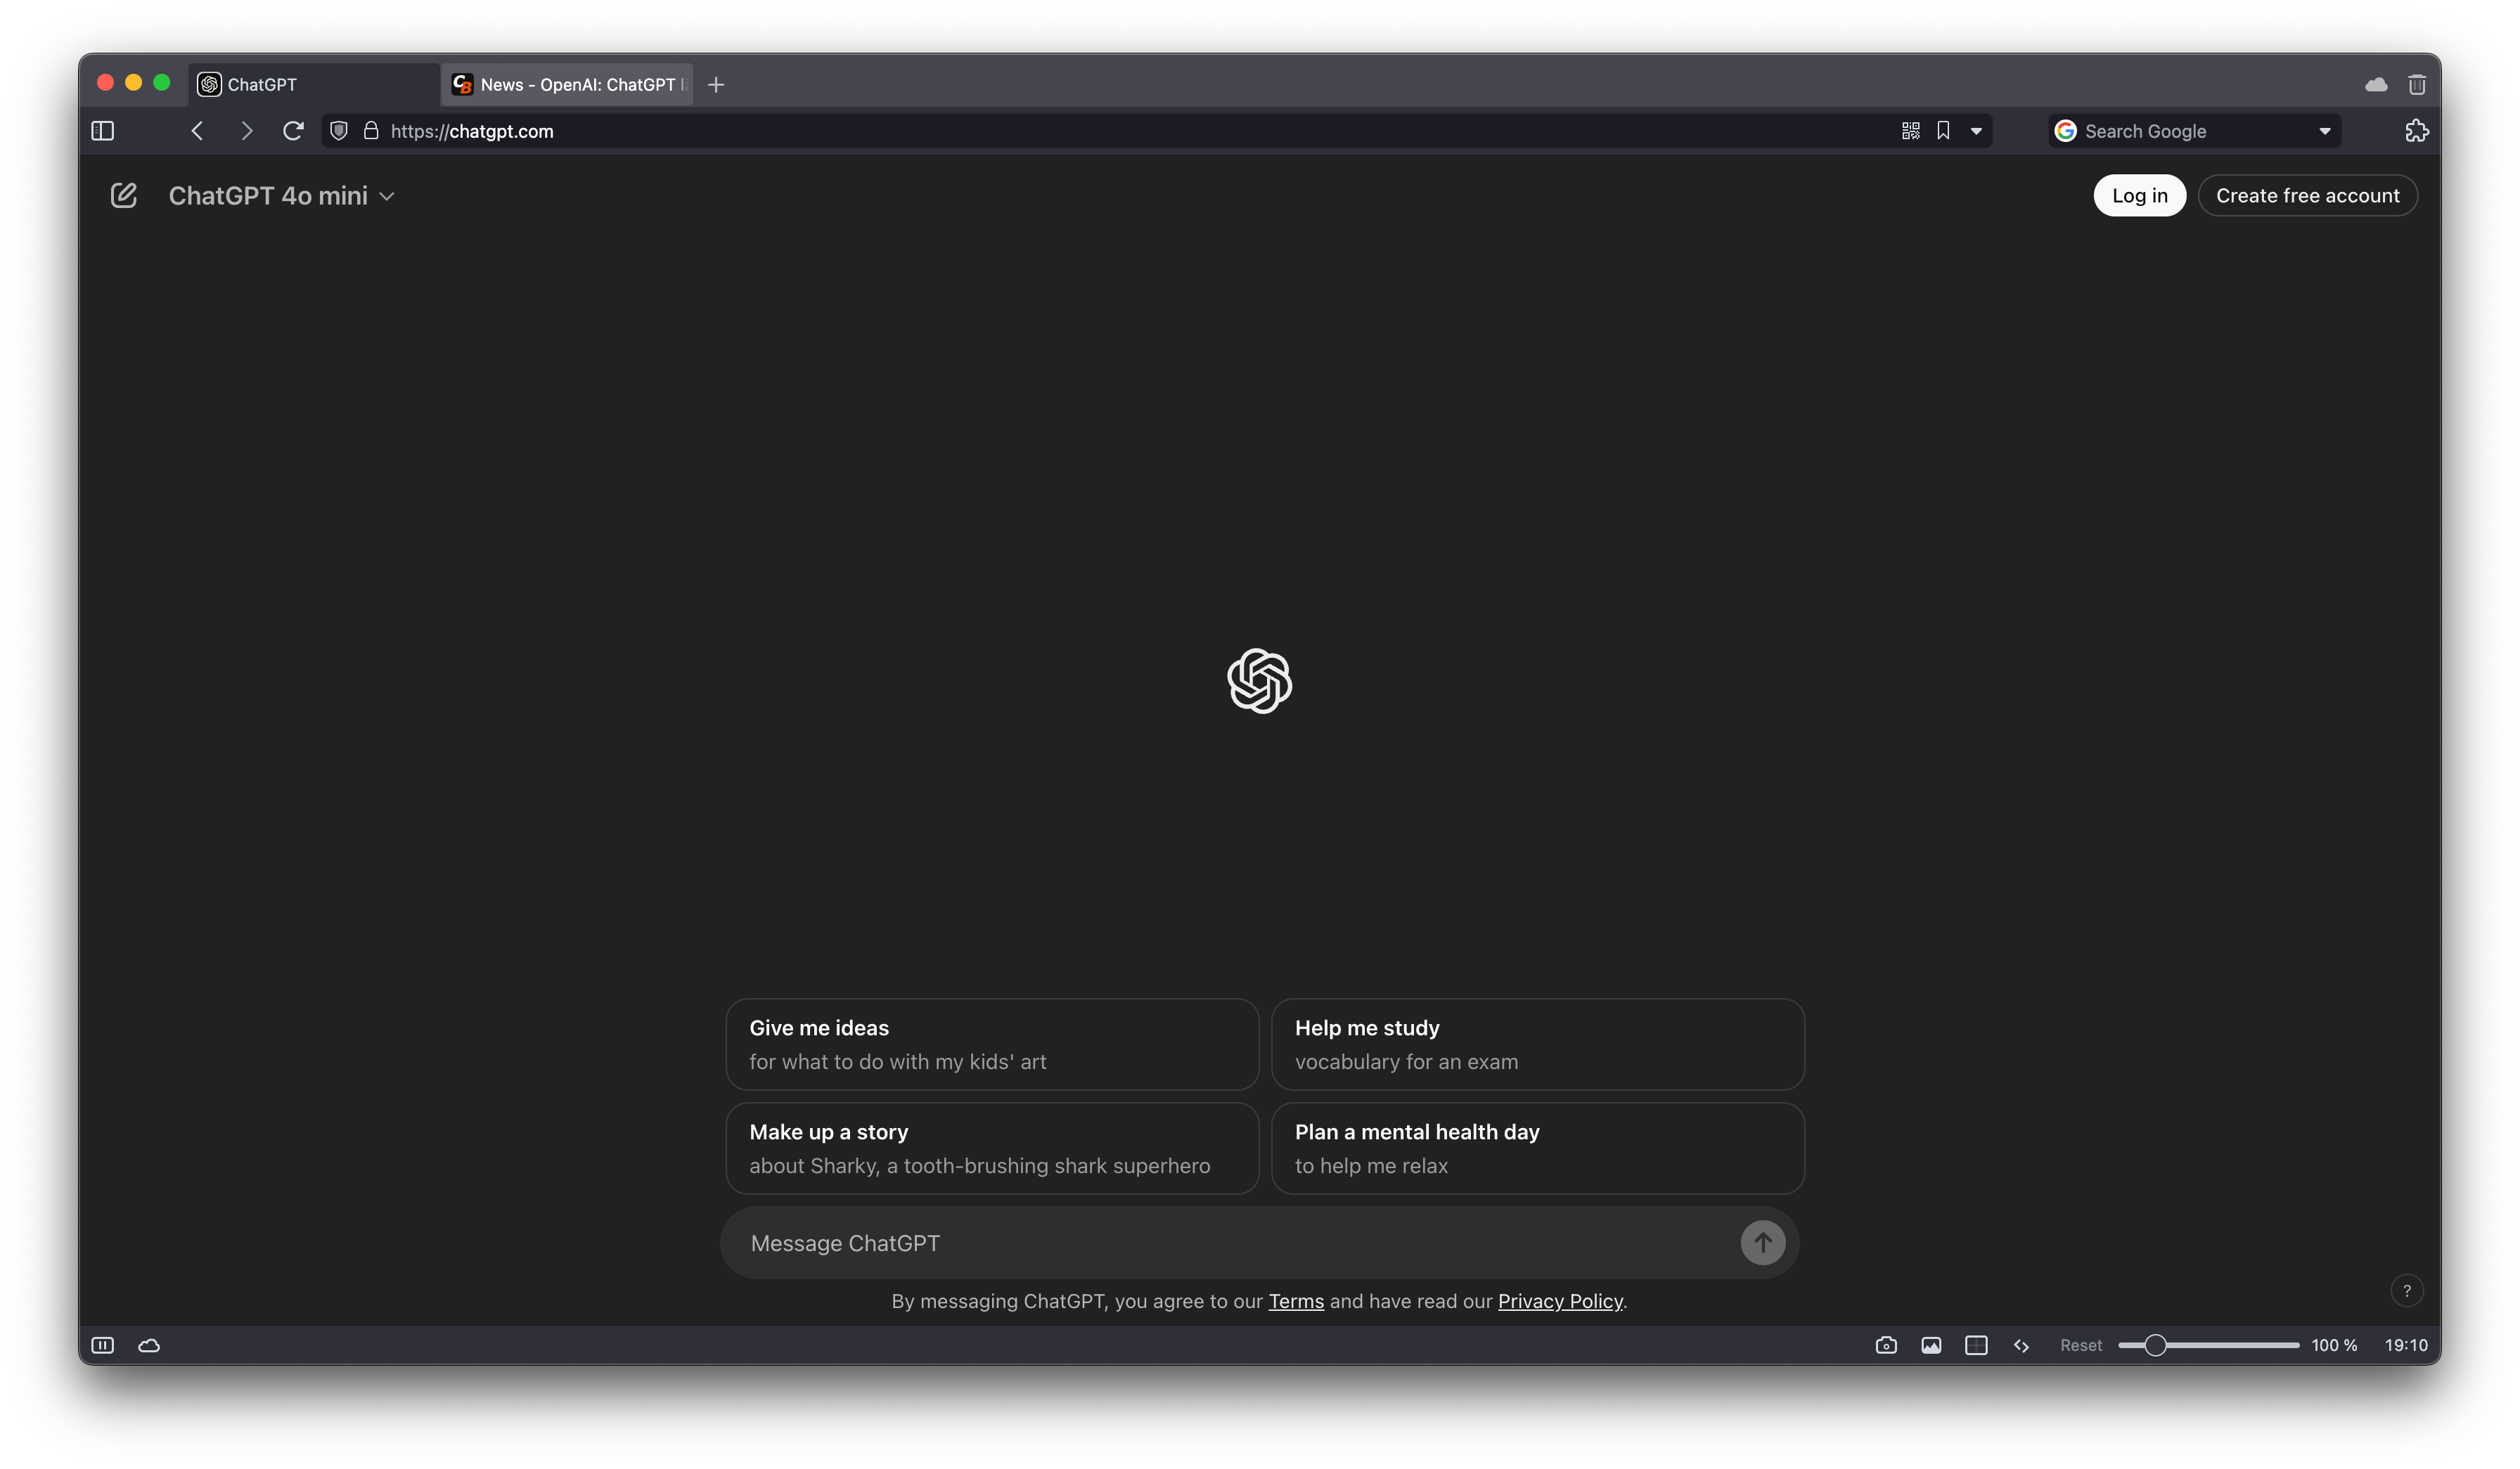The height and width of the screenshot is (1469, 2520).
Task: Toggle tracking protection via the shield icon
Action: coord(338,131)
